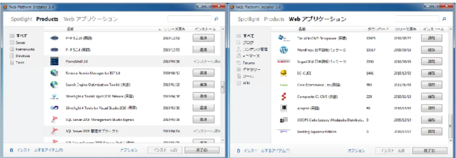Click the WordPress logo icon
Image resolution: width=456 pixels, height=158 pixels.
click(x=284, y=50)
